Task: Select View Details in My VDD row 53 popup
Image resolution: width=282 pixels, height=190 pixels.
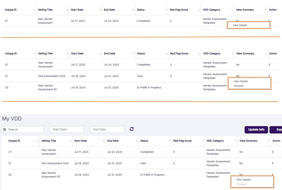Action: point(243,180)
